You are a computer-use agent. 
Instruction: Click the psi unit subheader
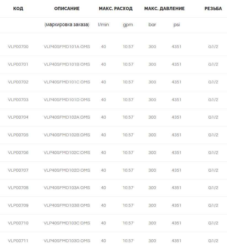[176, 25]
